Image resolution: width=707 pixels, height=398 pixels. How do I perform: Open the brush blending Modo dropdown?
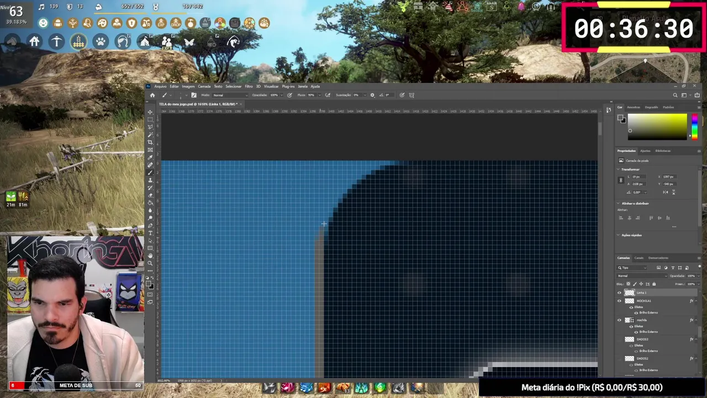pos(230,95)
